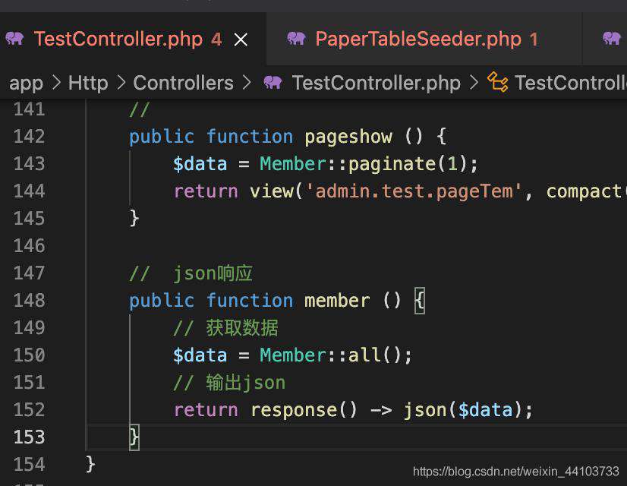Click the Member::paginate call on line 143

[x=368, y=164]
